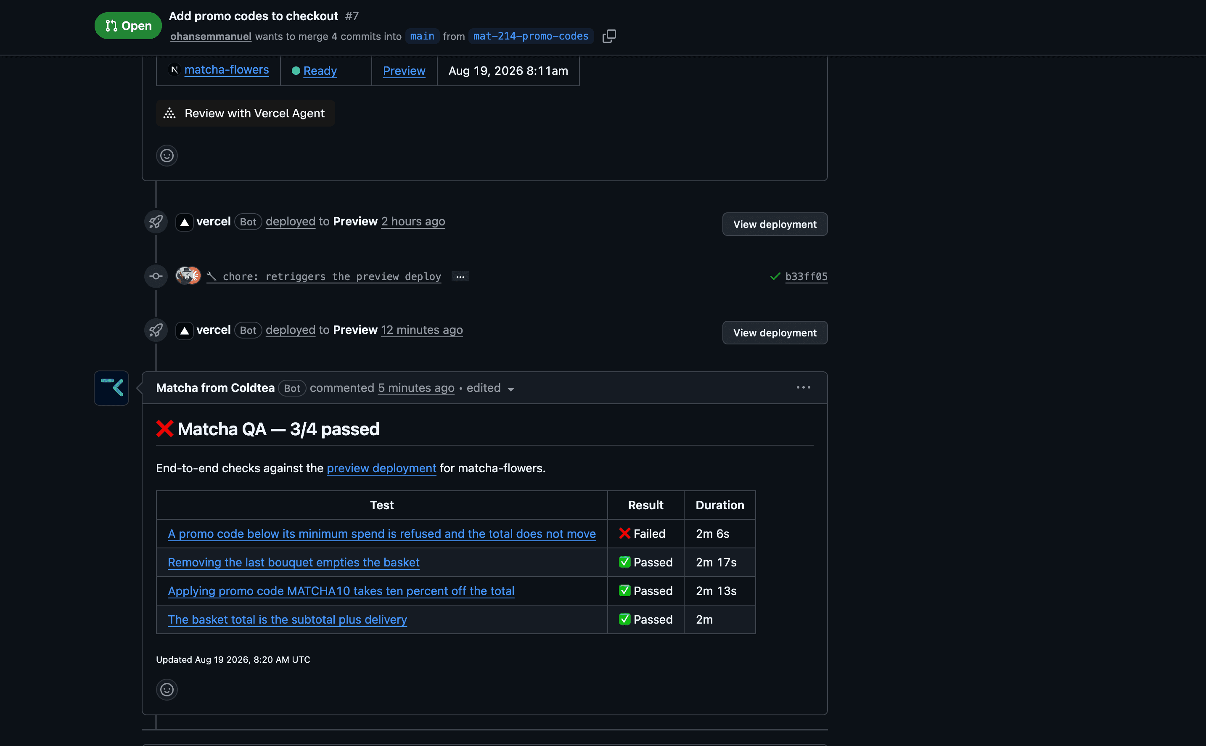This screenshot has width=1206, height=746.
Task: Open Removing the last bouquet empties the basket test
Action: tap(294, 563)
